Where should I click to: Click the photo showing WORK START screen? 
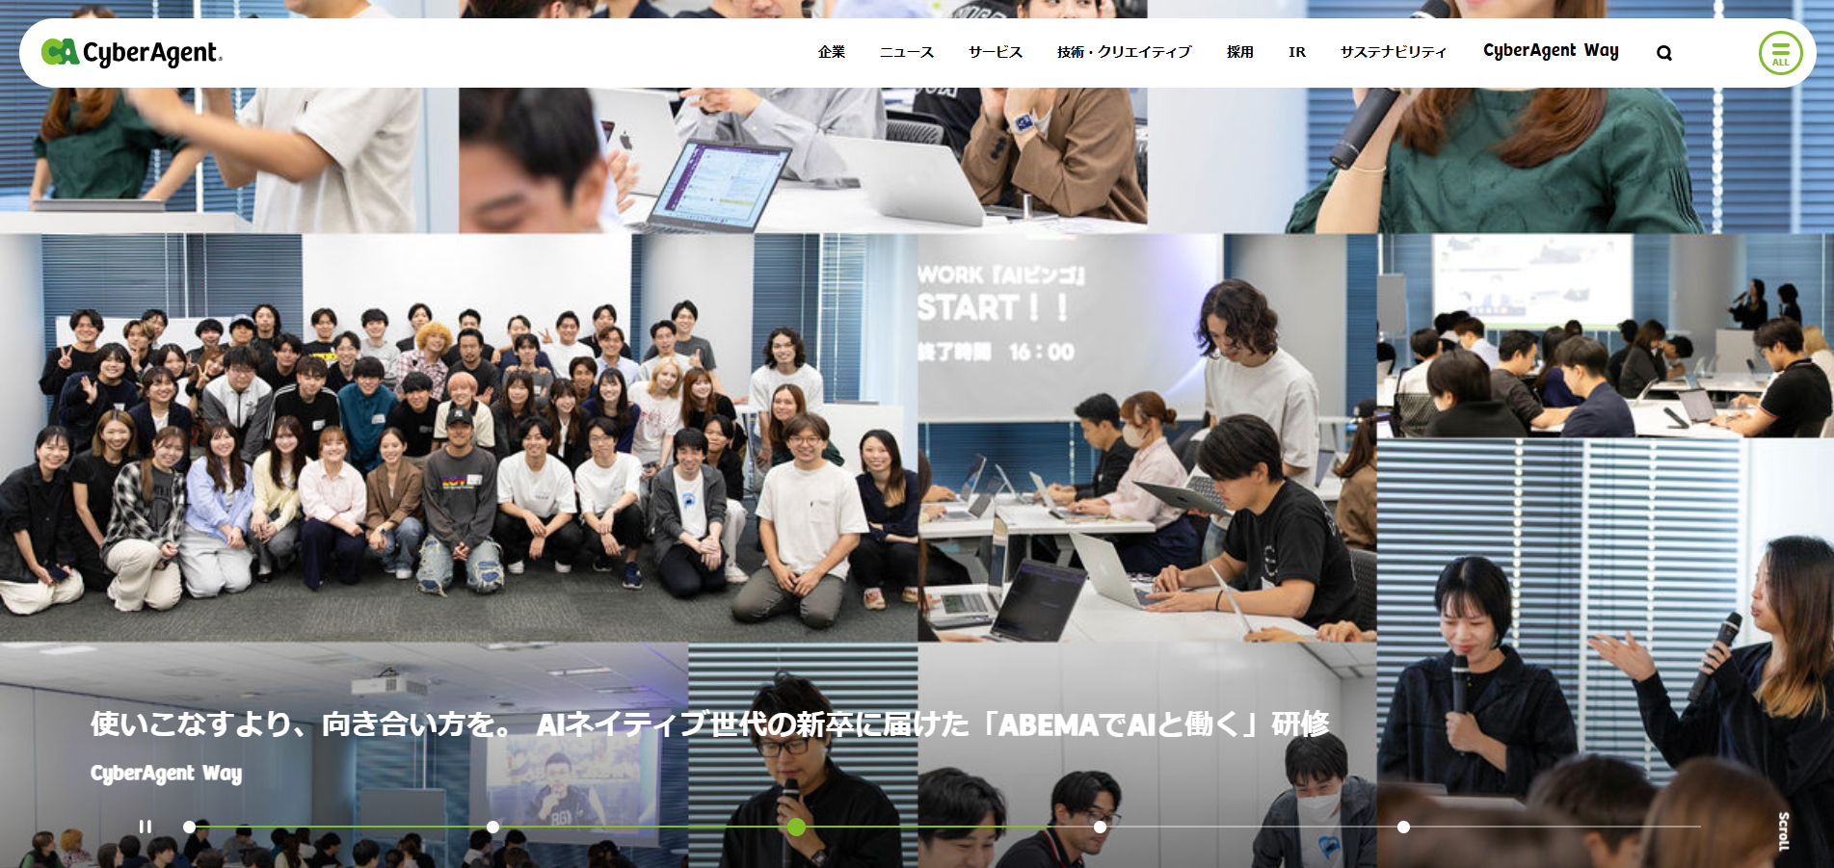[1147, 438]
